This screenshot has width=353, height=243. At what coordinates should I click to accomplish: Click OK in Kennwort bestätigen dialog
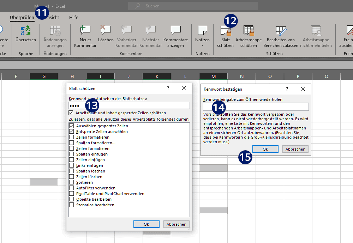pos(265,149)
